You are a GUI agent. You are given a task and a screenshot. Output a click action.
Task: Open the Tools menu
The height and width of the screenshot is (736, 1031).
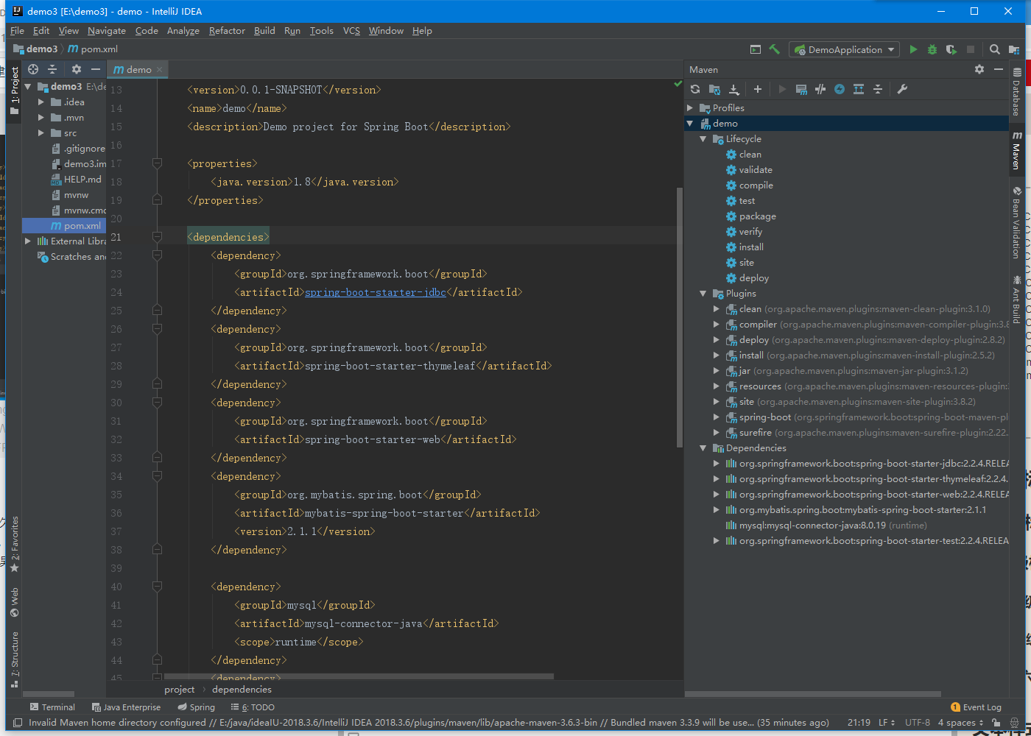(x=322, y=30)
